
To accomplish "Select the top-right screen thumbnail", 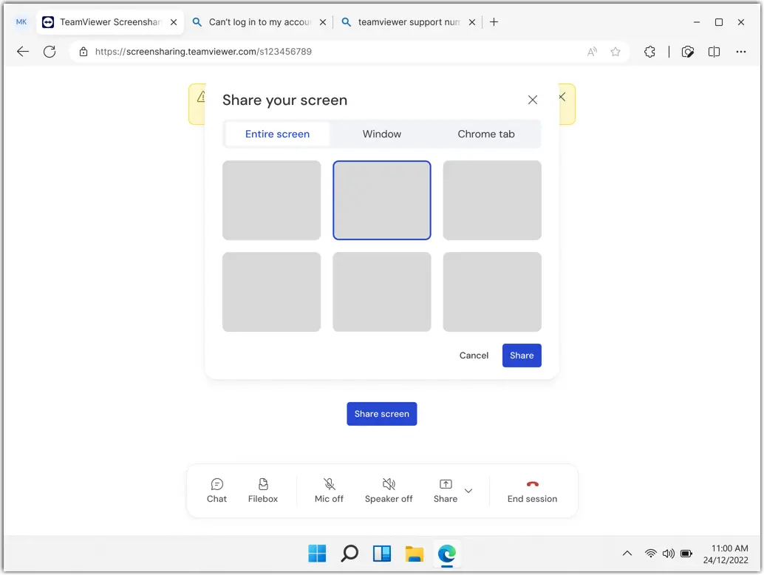I will coord(492,200).
